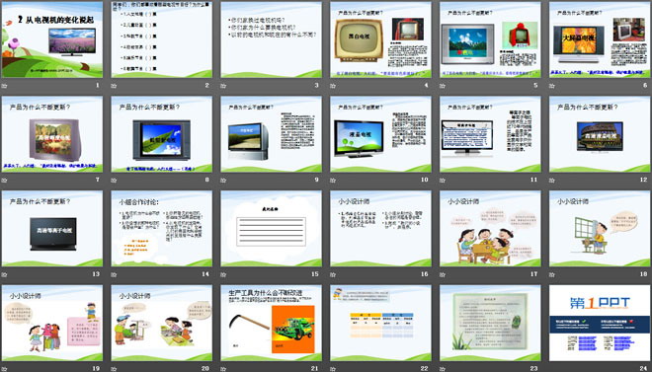Select slide 15 with the blank lined box
Viewport: 652px width, 372px height.
[271, 228]
